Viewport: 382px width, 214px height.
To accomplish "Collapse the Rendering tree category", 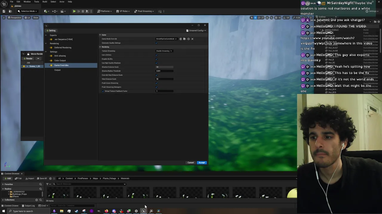I will coord(46,44).
